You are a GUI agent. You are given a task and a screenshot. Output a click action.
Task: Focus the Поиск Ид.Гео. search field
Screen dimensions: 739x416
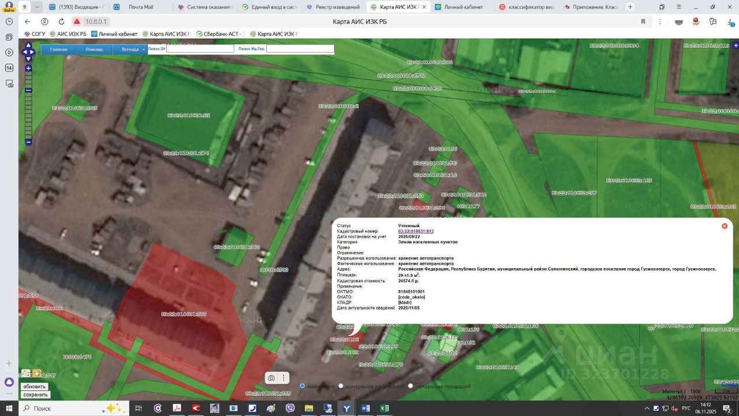300,49
